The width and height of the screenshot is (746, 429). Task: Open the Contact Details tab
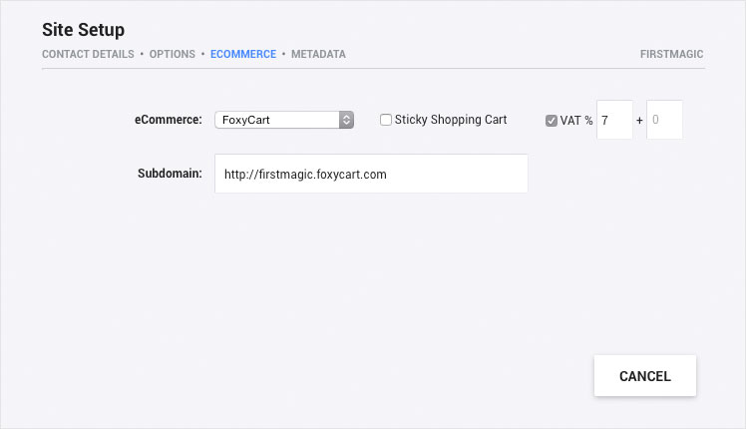(88, 54)
